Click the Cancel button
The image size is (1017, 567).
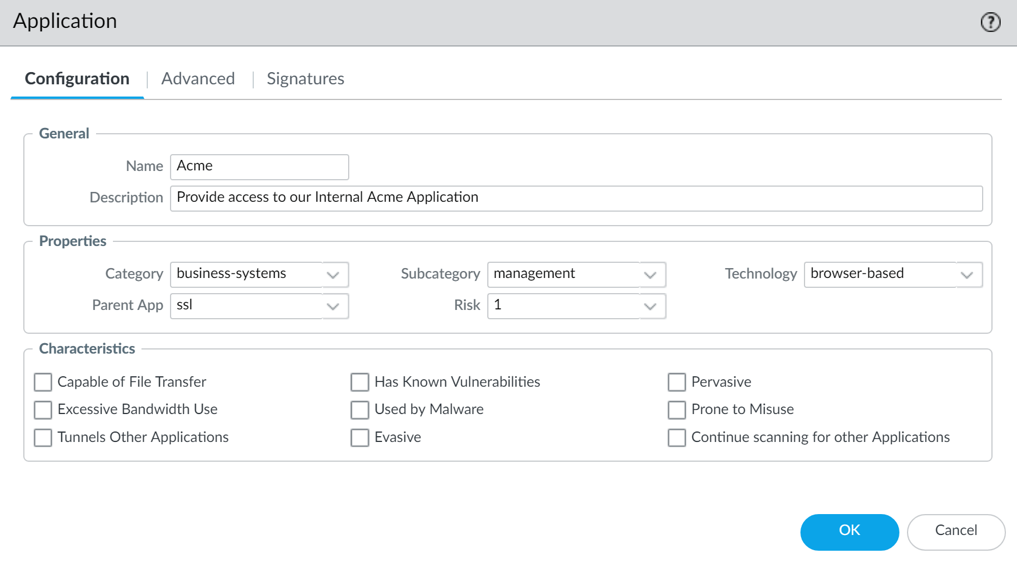(x=955, y=531)
